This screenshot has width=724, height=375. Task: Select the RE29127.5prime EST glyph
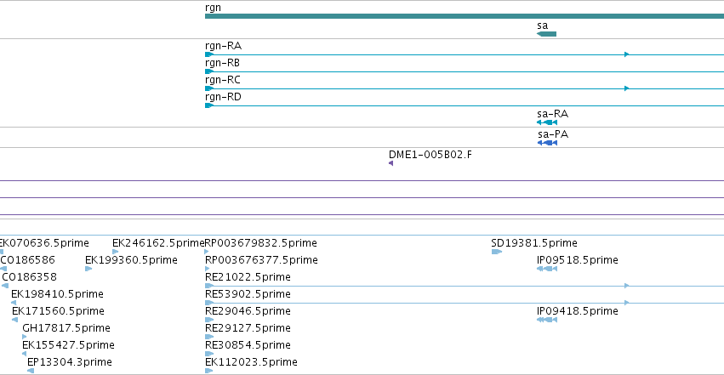coord(209,337)
